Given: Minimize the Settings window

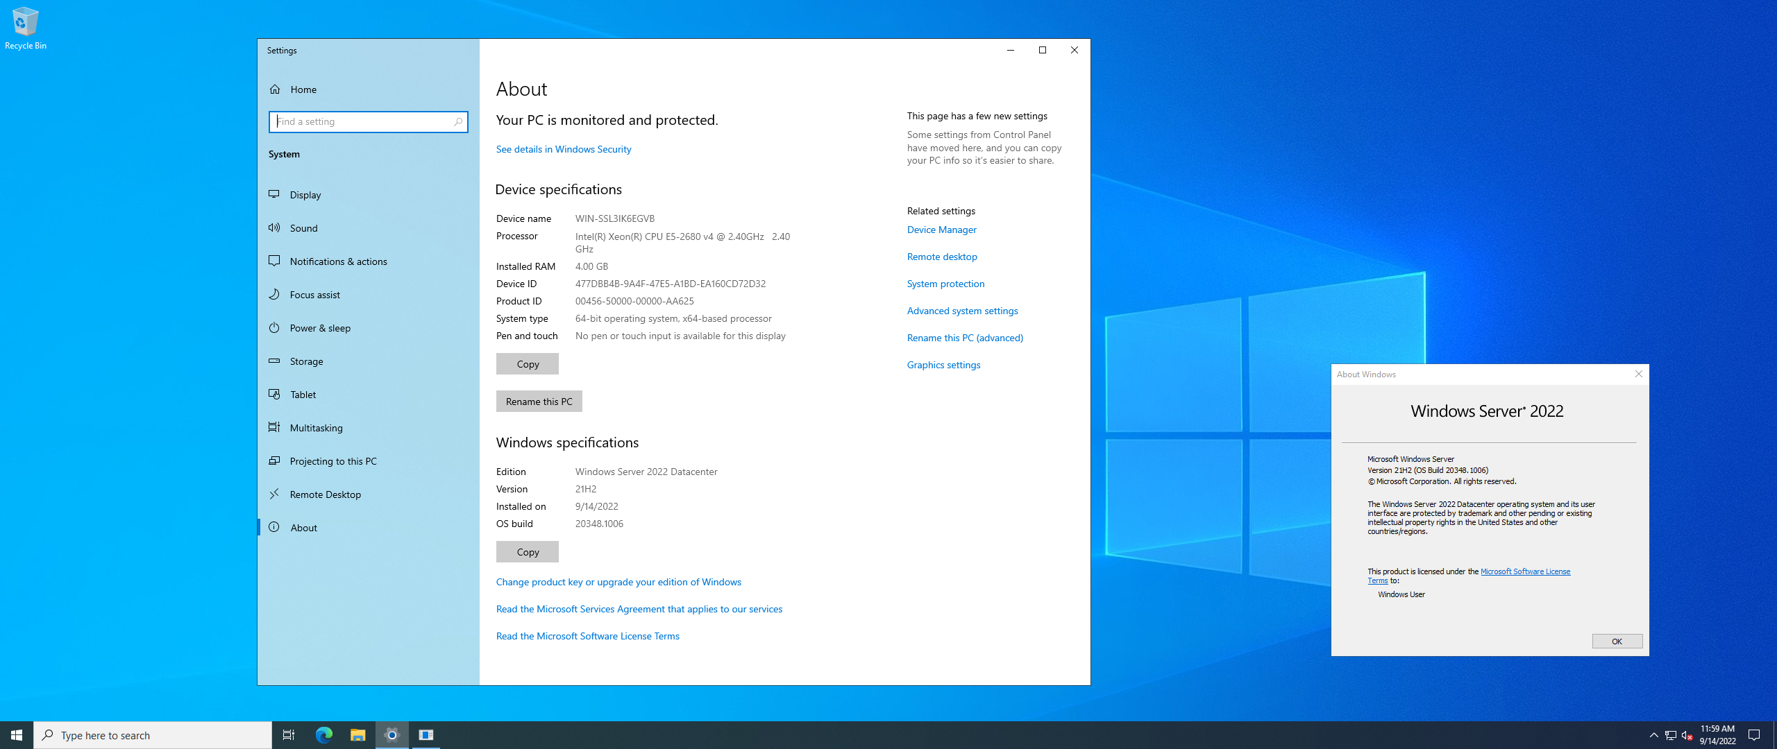Looking at the screenshot, I should pyautogui.click(x=1011, y=50).
